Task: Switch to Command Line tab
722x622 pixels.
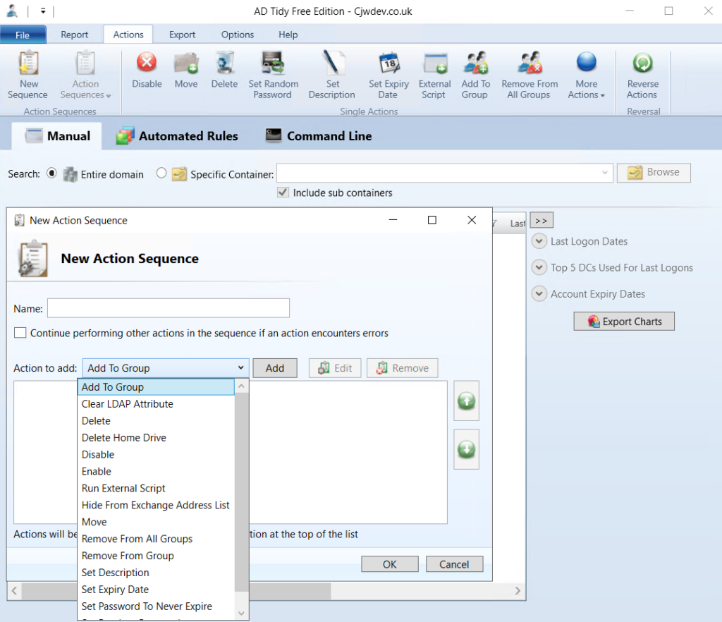Action: click(319, 136)
